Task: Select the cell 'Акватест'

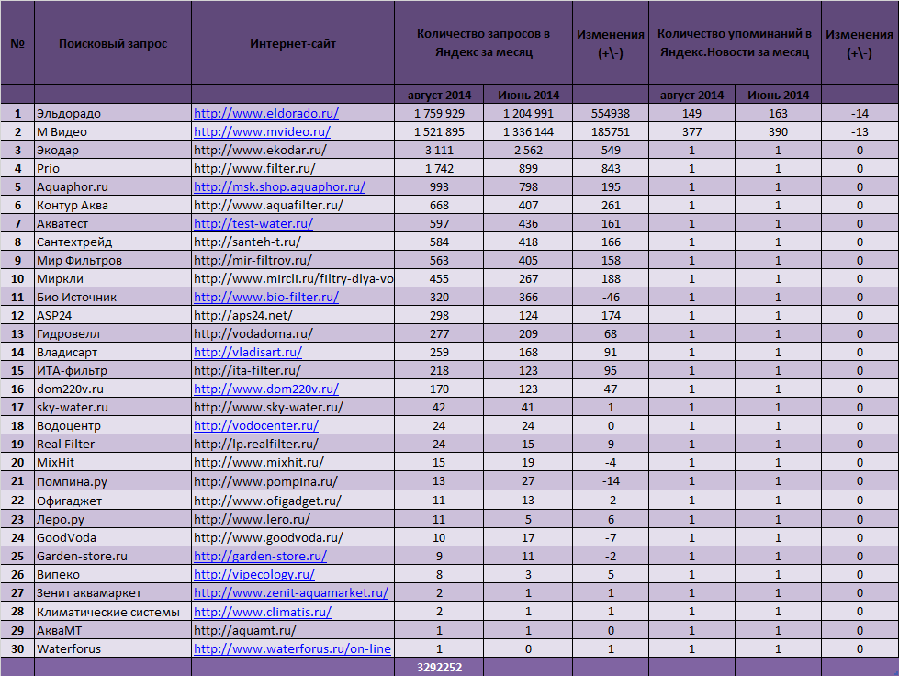Action: click(113, 223)
